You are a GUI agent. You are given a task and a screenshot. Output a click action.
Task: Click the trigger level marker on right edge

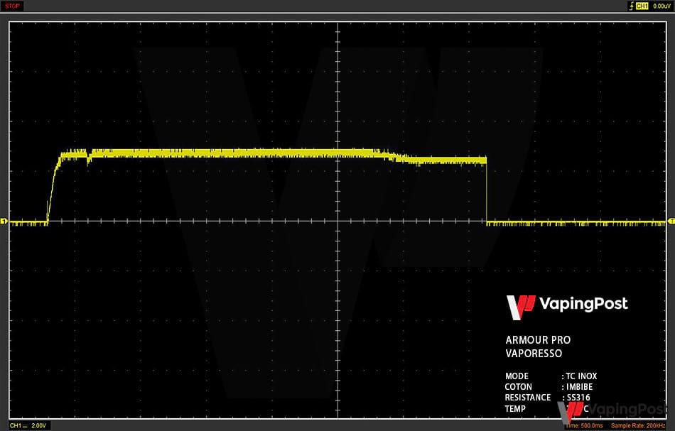671,222
